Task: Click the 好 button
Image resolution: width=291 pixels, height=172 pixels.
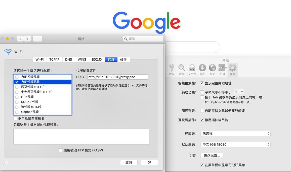Action: (x=149, y=162)
